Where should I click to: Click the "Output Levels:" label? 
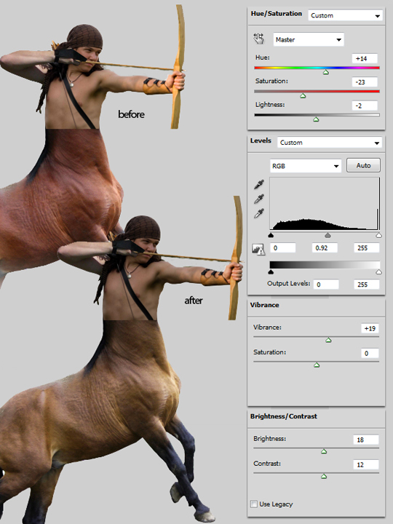pyautogui.click(x=288, y=283)
